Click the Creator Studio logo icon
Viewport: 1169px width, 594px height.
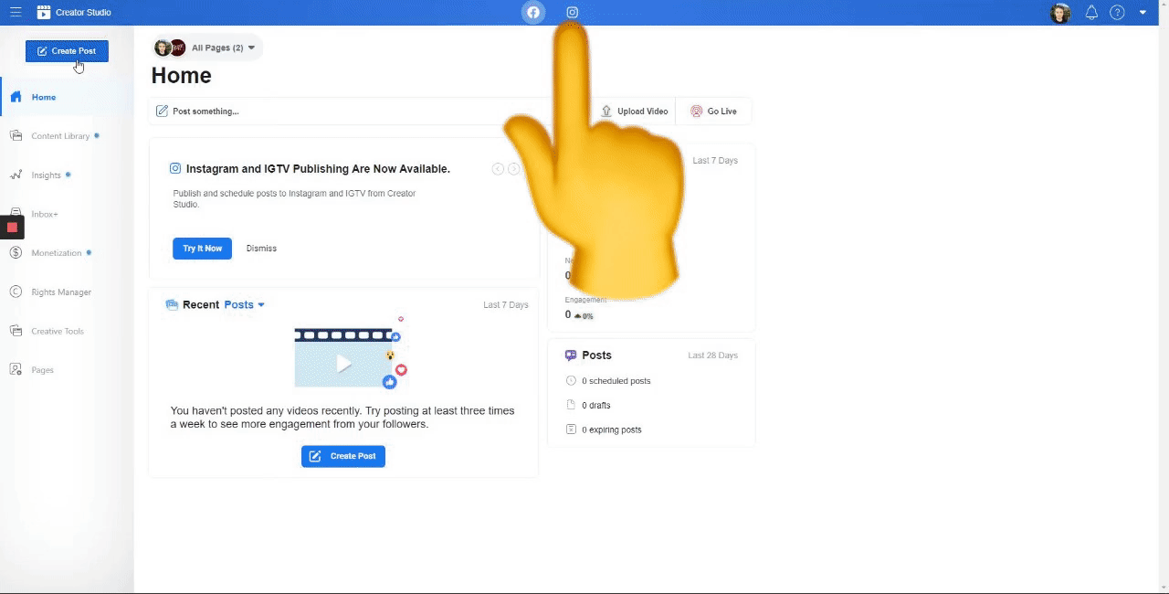[x=44, y=13]
